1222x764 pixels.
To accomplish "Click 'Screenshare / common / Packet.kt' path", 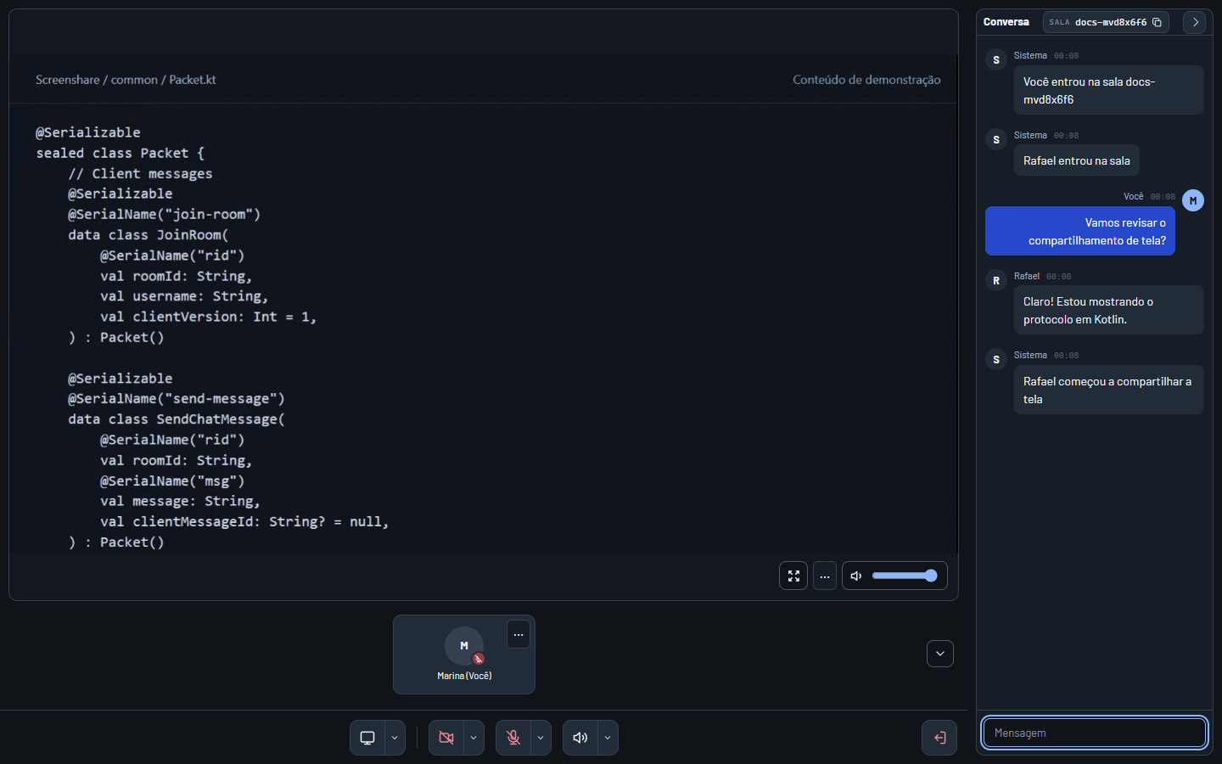I will tap(126, 80).
